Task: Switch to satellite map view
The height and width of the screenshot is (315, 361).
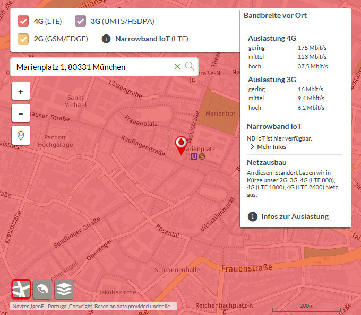Action: (x=42, y=290)
